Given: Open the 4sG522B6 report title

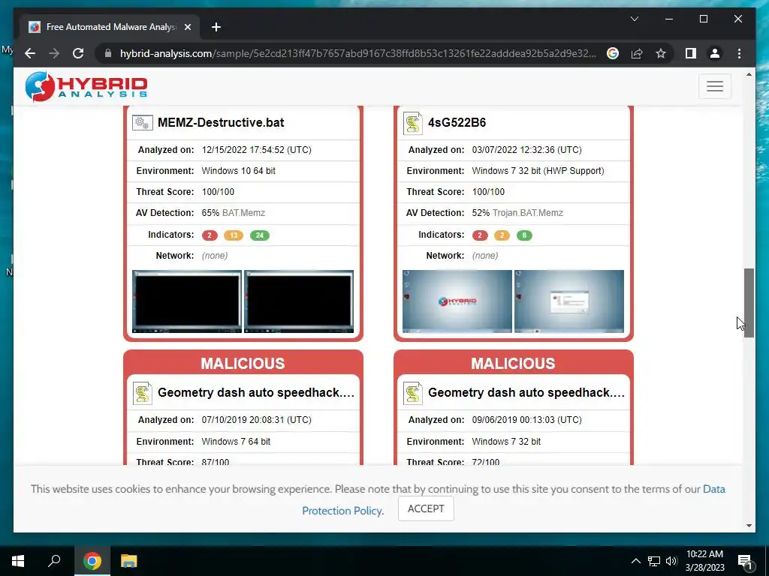Looking at the screenshot, I should [457, 122].
